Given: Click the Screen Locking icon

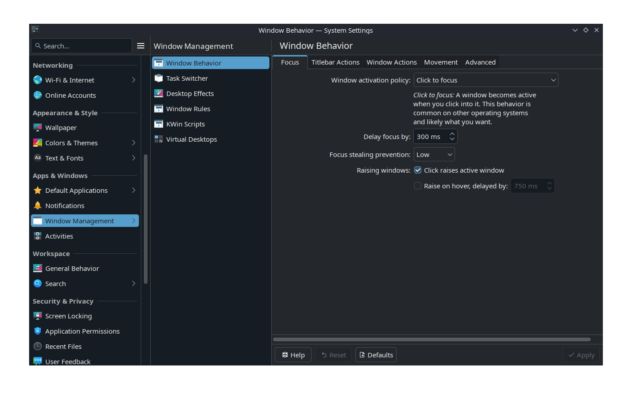Looking at the screenshot, I should point(38,316).
